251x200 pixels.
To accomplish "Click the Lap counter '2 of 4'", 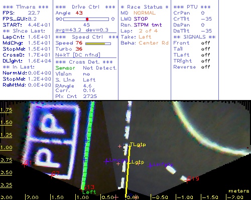I will (x=148, y=31).
